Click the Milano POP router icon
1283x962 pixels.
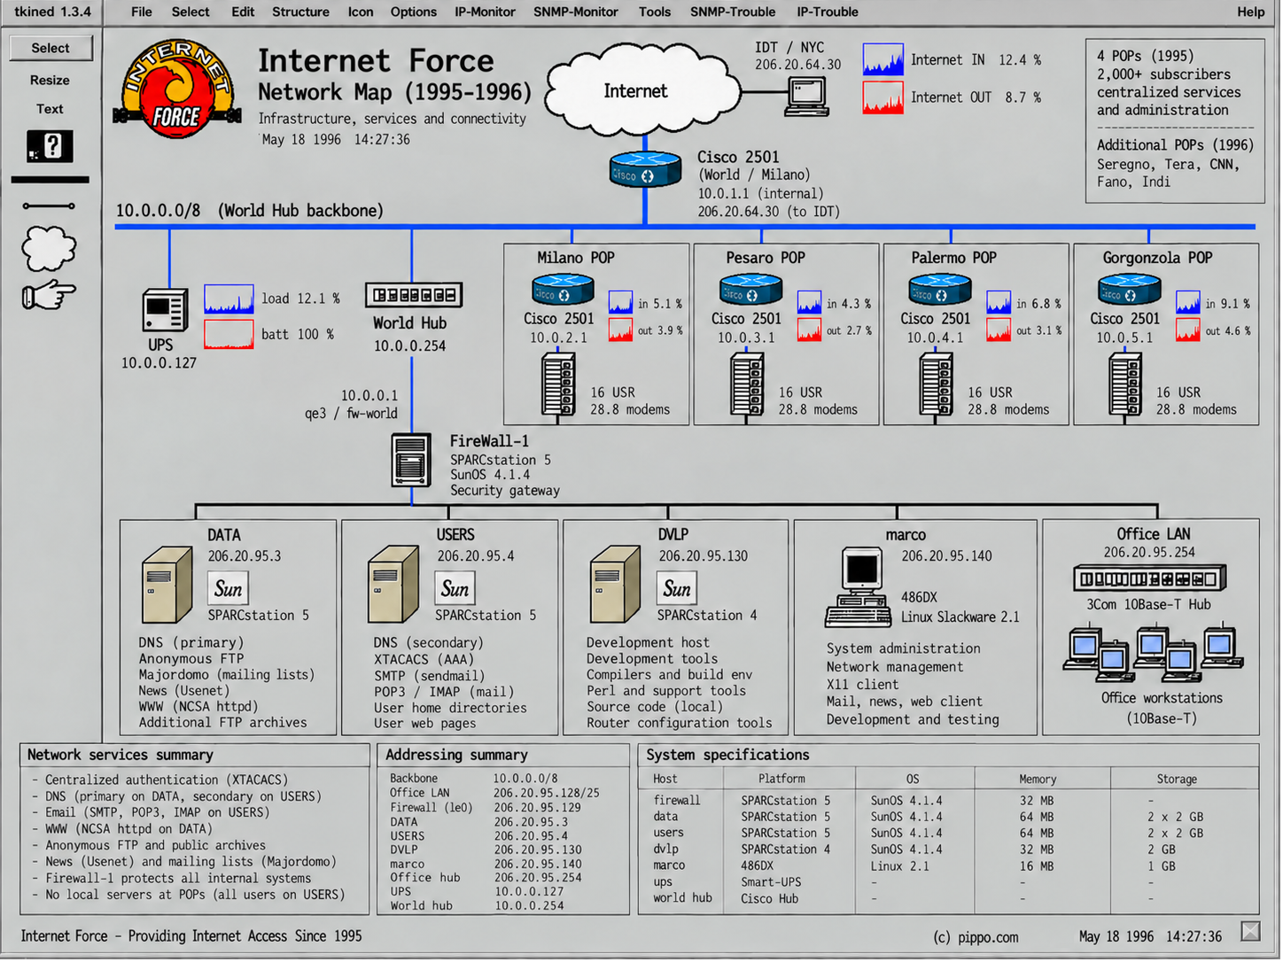point(563,291)
